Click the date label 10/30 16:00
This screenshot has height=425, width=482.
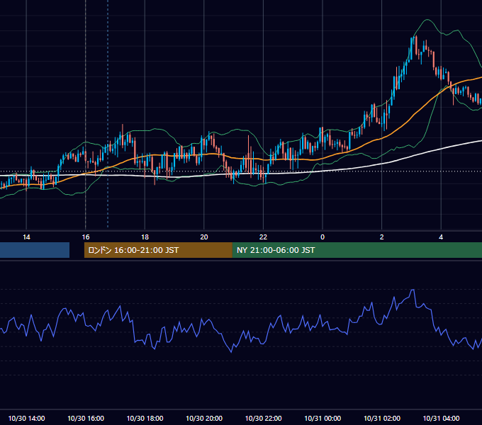click(x=86, y=418)
